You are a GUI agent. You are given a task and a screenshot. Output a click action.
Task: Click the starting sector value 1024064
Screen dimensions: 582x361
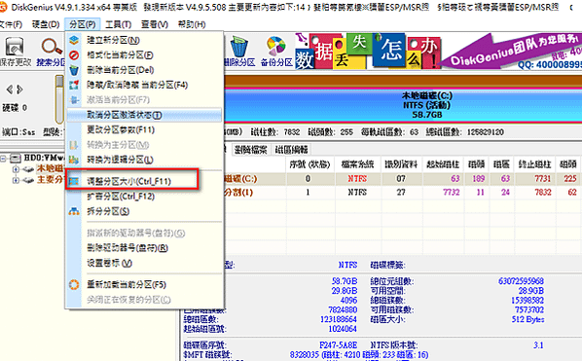[x=343, y=329]
